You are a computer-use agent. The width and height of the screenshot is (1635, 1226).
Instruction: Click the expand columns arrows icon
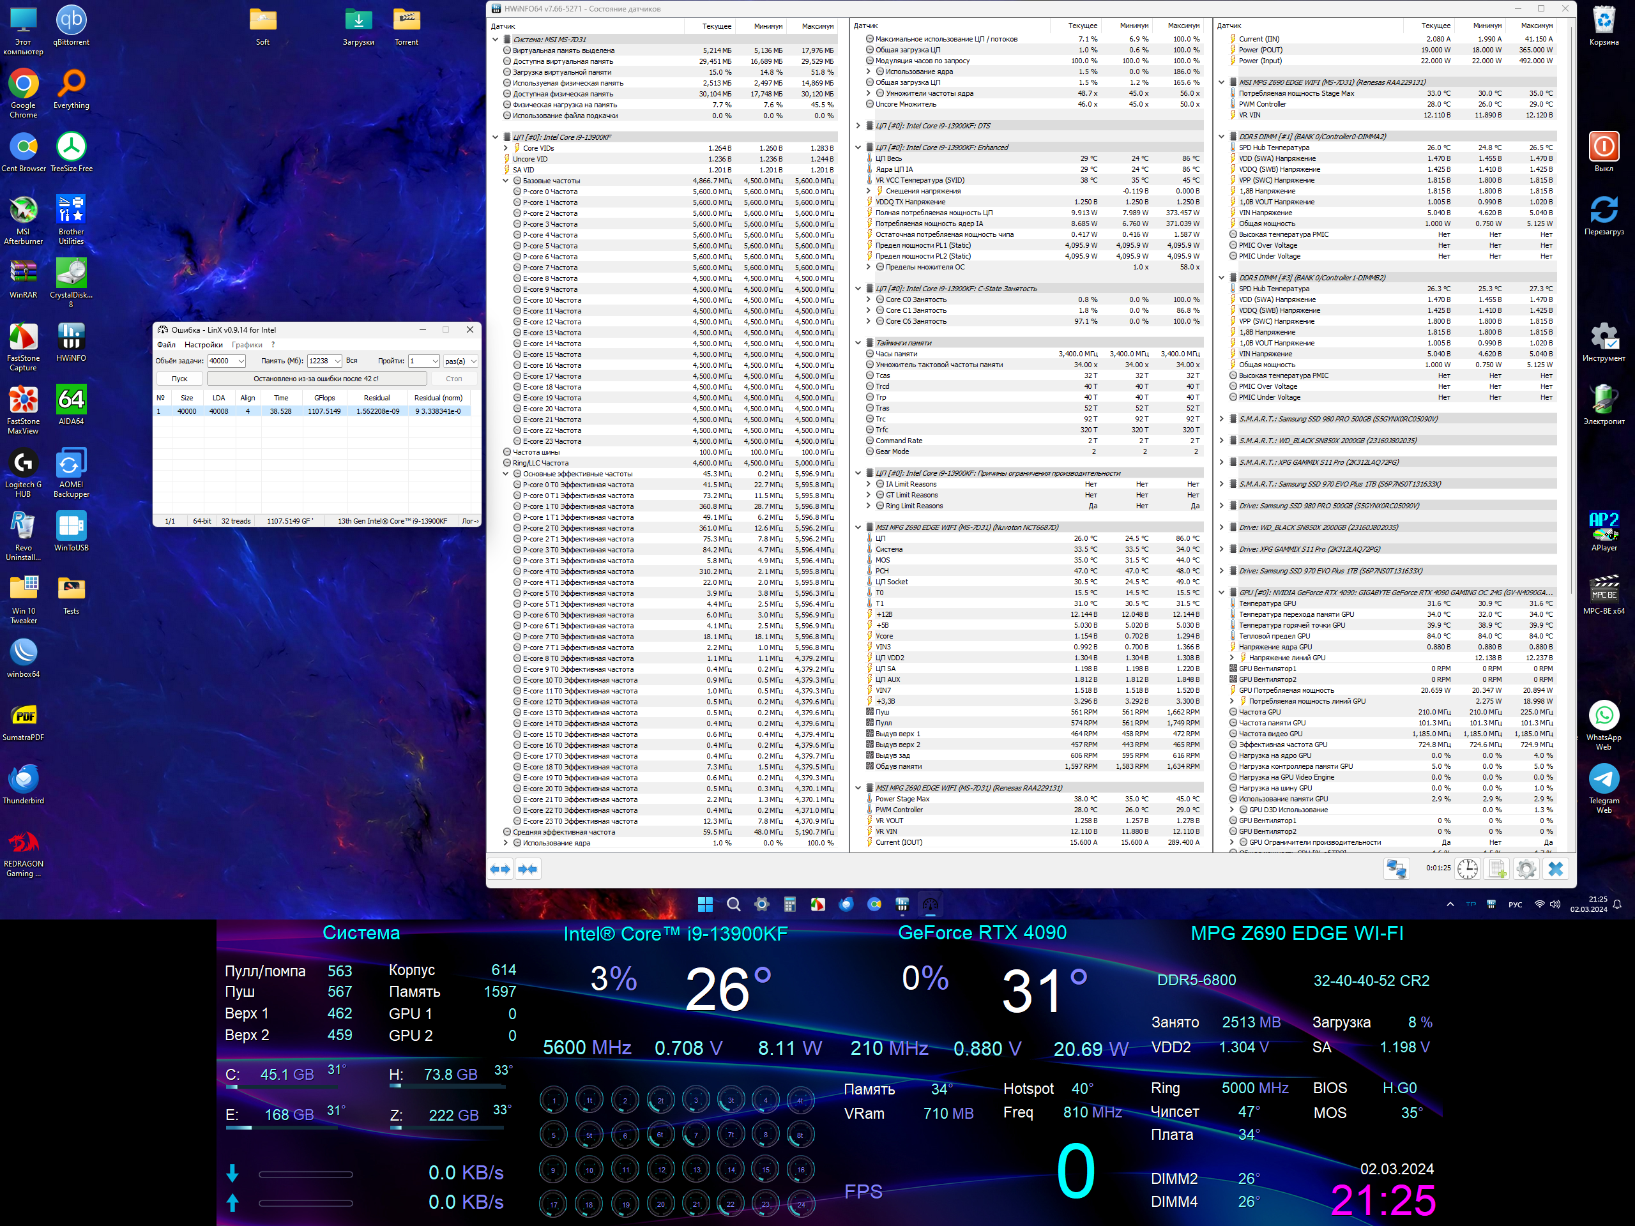pyautogui.click(x=501, y=869)
